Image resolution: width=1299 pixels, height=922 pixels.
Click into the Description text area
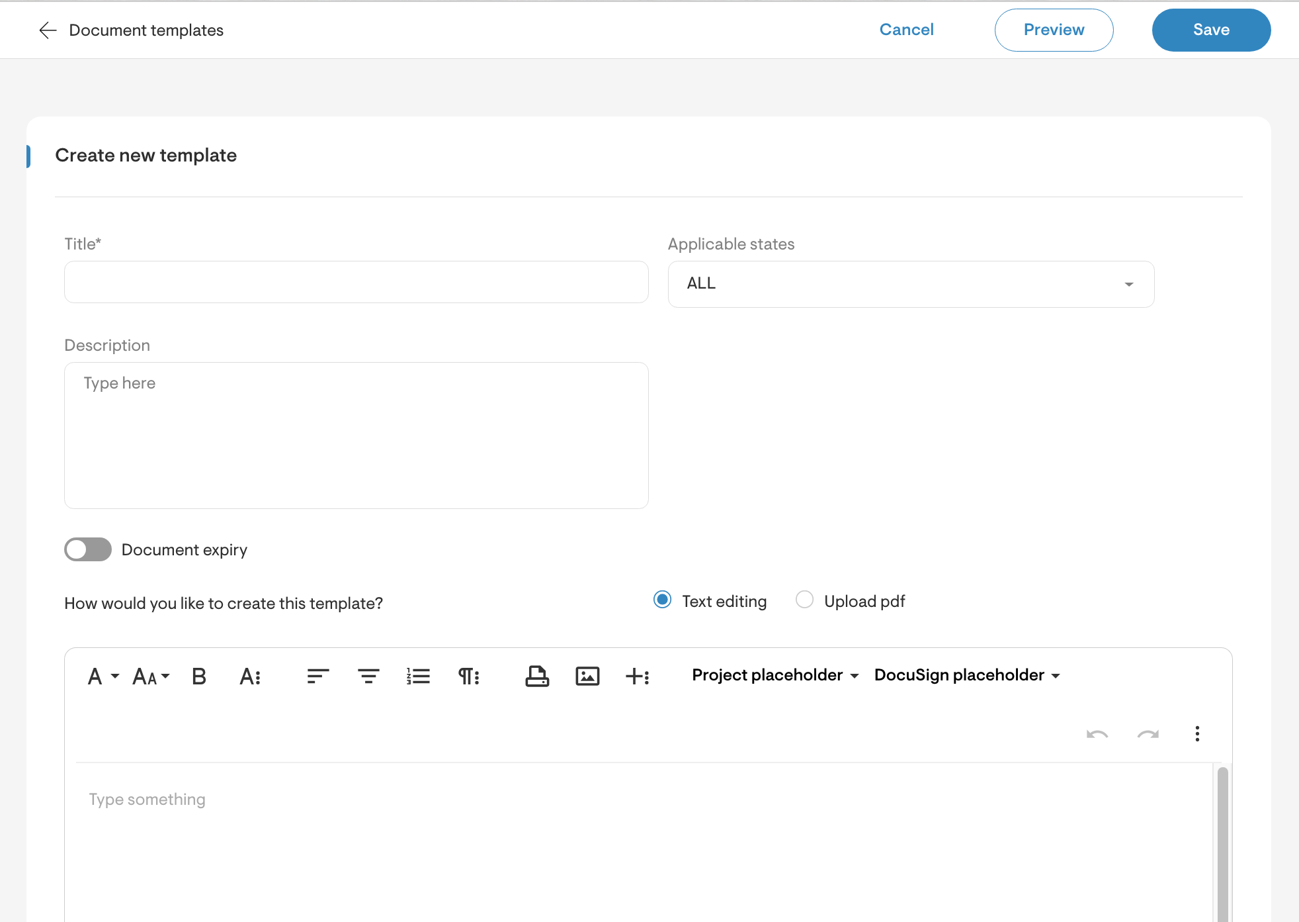[x=356, y=436]
